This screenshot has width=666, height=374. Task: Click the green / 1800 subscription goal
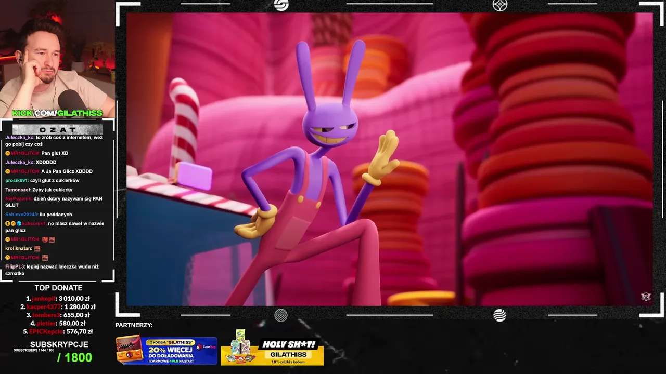coord(74,357)
